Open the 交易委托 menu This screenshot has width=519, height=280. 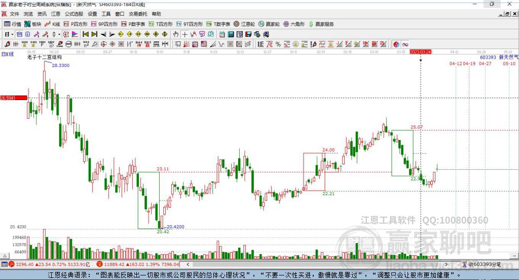pos(138,14)
